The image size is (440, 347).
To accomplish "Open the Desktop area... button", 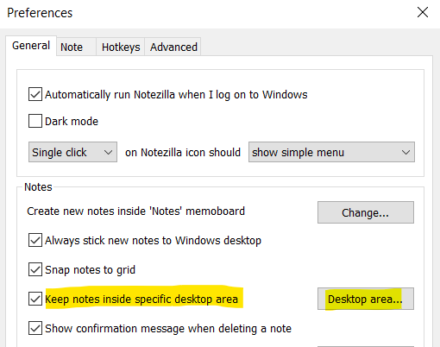I will tap(366, 299).
